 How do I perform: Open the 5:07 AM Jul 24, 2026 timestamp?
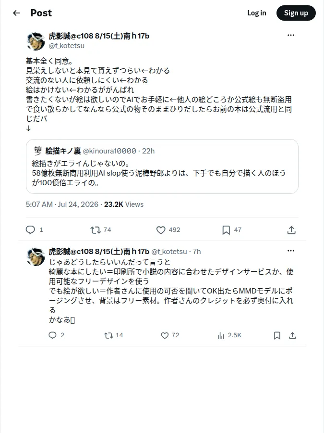pyautogui.click(x=62, y=204)
